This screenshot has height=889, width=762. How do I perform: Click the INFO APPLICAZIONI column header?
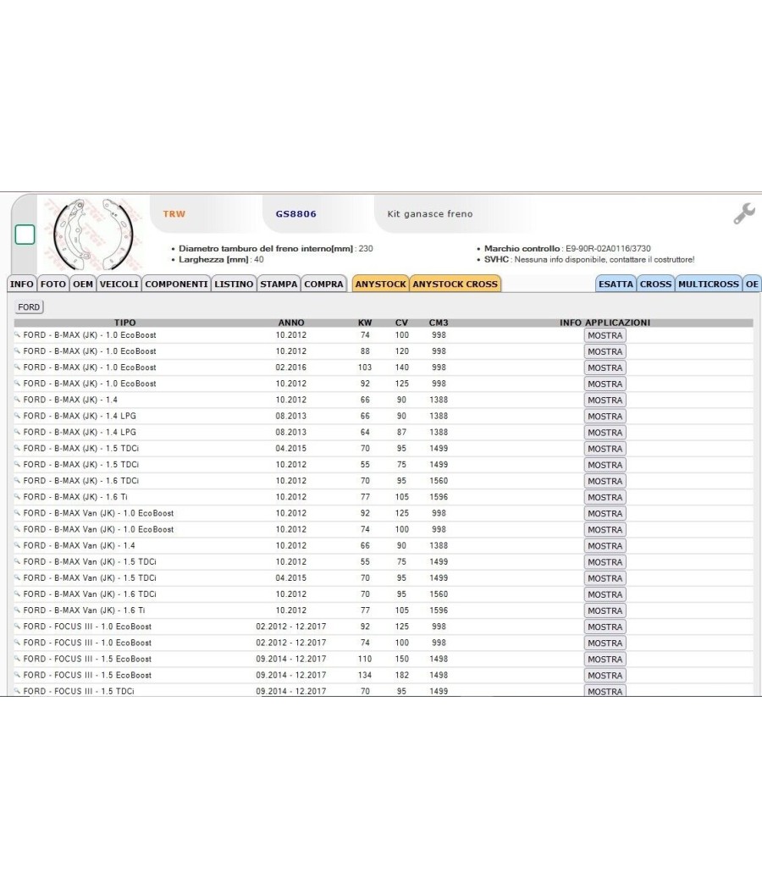tap(605, 323)
